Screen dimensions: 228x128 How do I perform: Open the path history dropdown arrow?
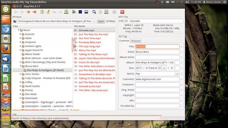[94, 21]
